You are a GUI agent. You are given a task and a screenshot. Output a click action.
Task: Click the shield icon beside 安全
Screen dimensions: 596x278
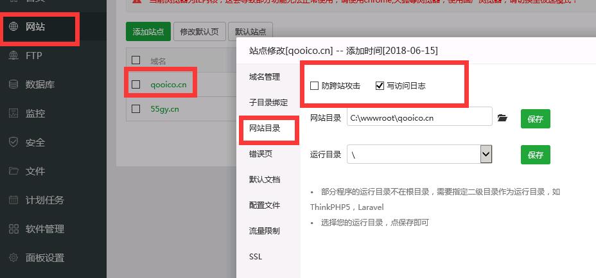(13, 142)
